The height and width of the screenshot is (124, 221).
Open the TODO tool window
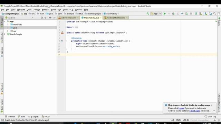pyautogui.click(x=46, y=116)
